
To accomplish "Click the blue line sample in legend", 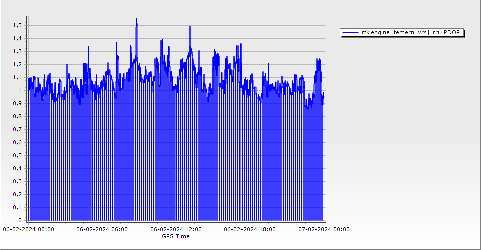I will [x=350, y=32].
